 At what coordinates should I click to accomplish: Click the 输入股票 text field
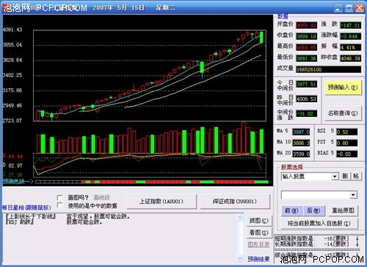[x=306, y=177]
